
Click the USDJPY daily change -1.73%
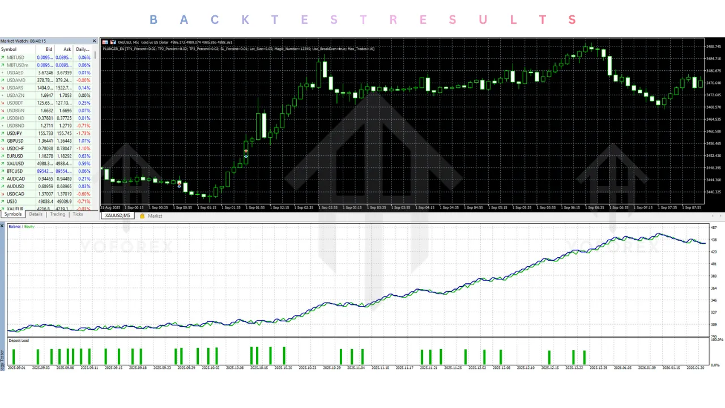point(84,133)
